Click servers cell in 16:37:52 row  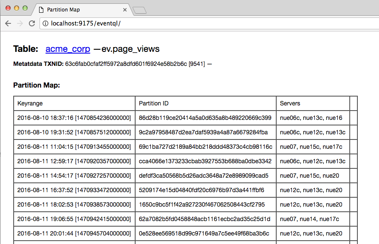(x=313, y=190)
